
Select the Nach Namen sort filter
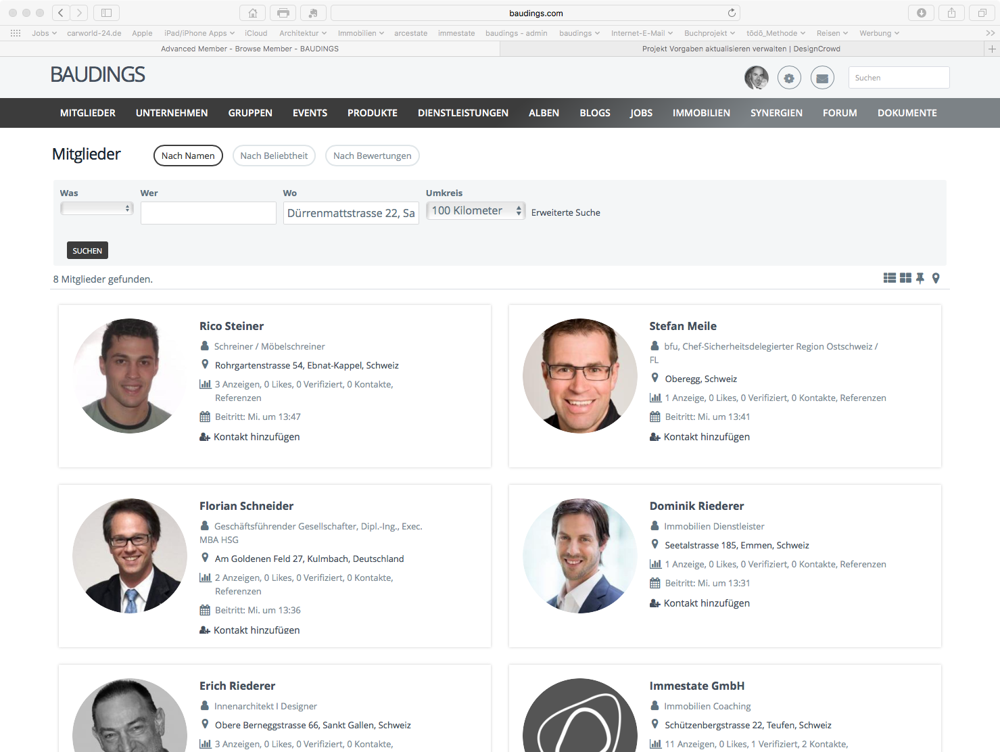[188, 156]
